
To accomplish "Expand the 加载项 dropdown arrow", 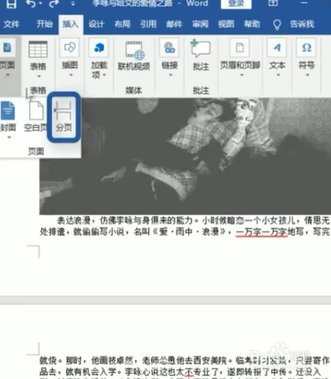I will tap(104, 75).
